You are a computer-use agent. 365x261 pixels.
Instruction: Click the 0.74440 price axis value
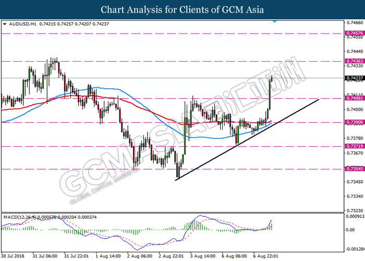[x=355, y=51]
